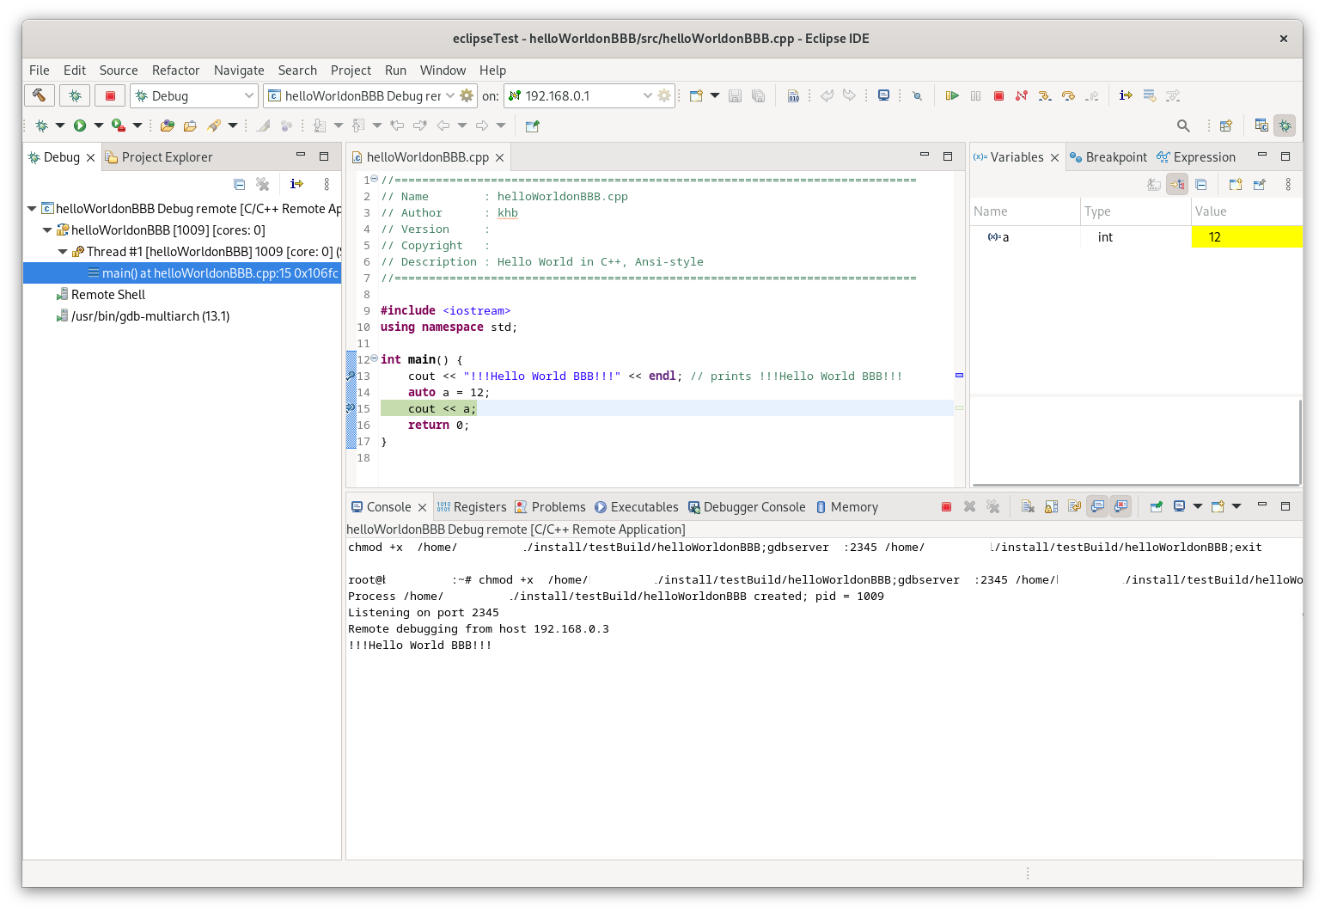Image resolution: width=1325 pixels, height=912 pixels.
Task: Click the khb author link in the code
Action: [x=507, y=212]
